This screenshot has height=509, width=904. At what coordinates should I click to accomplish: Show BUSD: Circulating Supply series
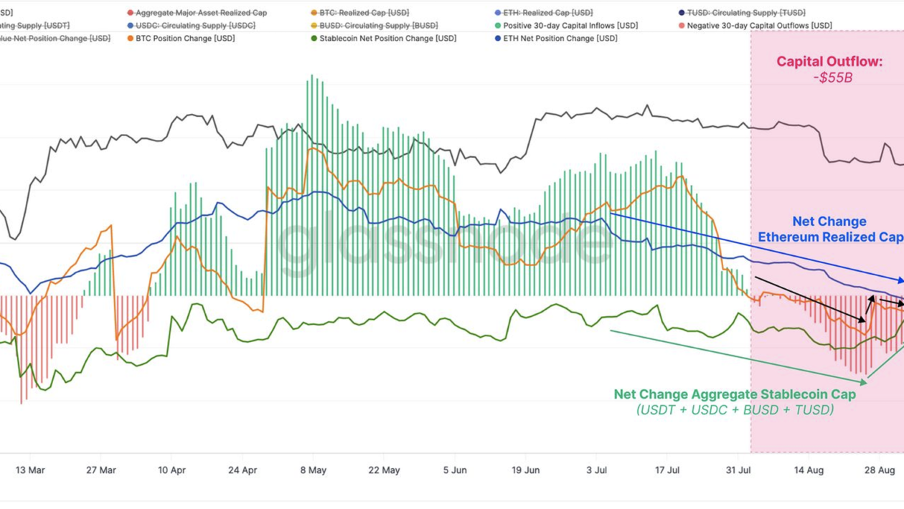click(374, 26)
